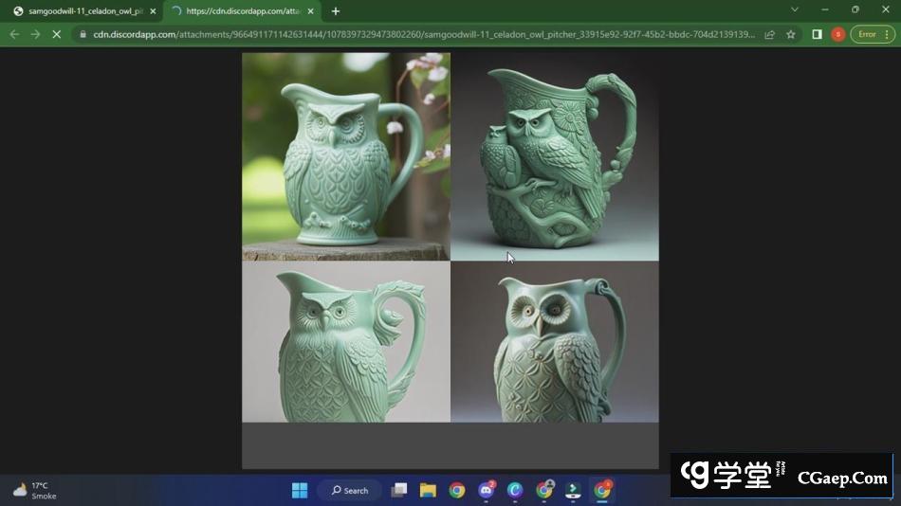Click the Error update button
Viewport: 901px width, 506px height.
[867, 34]
